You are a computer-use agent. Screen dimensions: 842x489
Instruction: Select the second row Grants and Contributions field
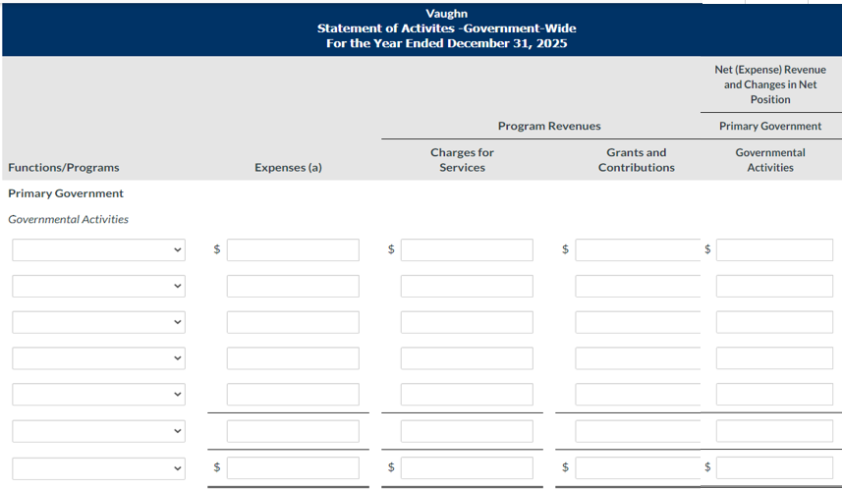pos(638,286)
